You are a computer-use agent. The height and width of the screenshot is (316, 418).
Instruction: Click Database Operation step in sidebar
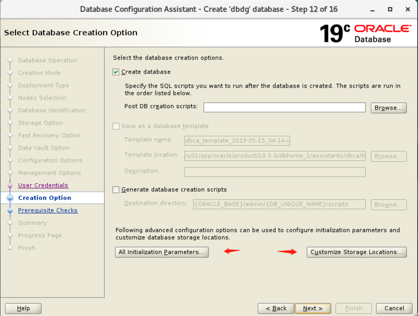(48, 60)
